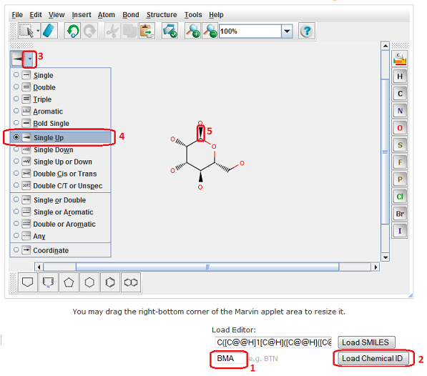Select the N atom button

coord(400,111)
